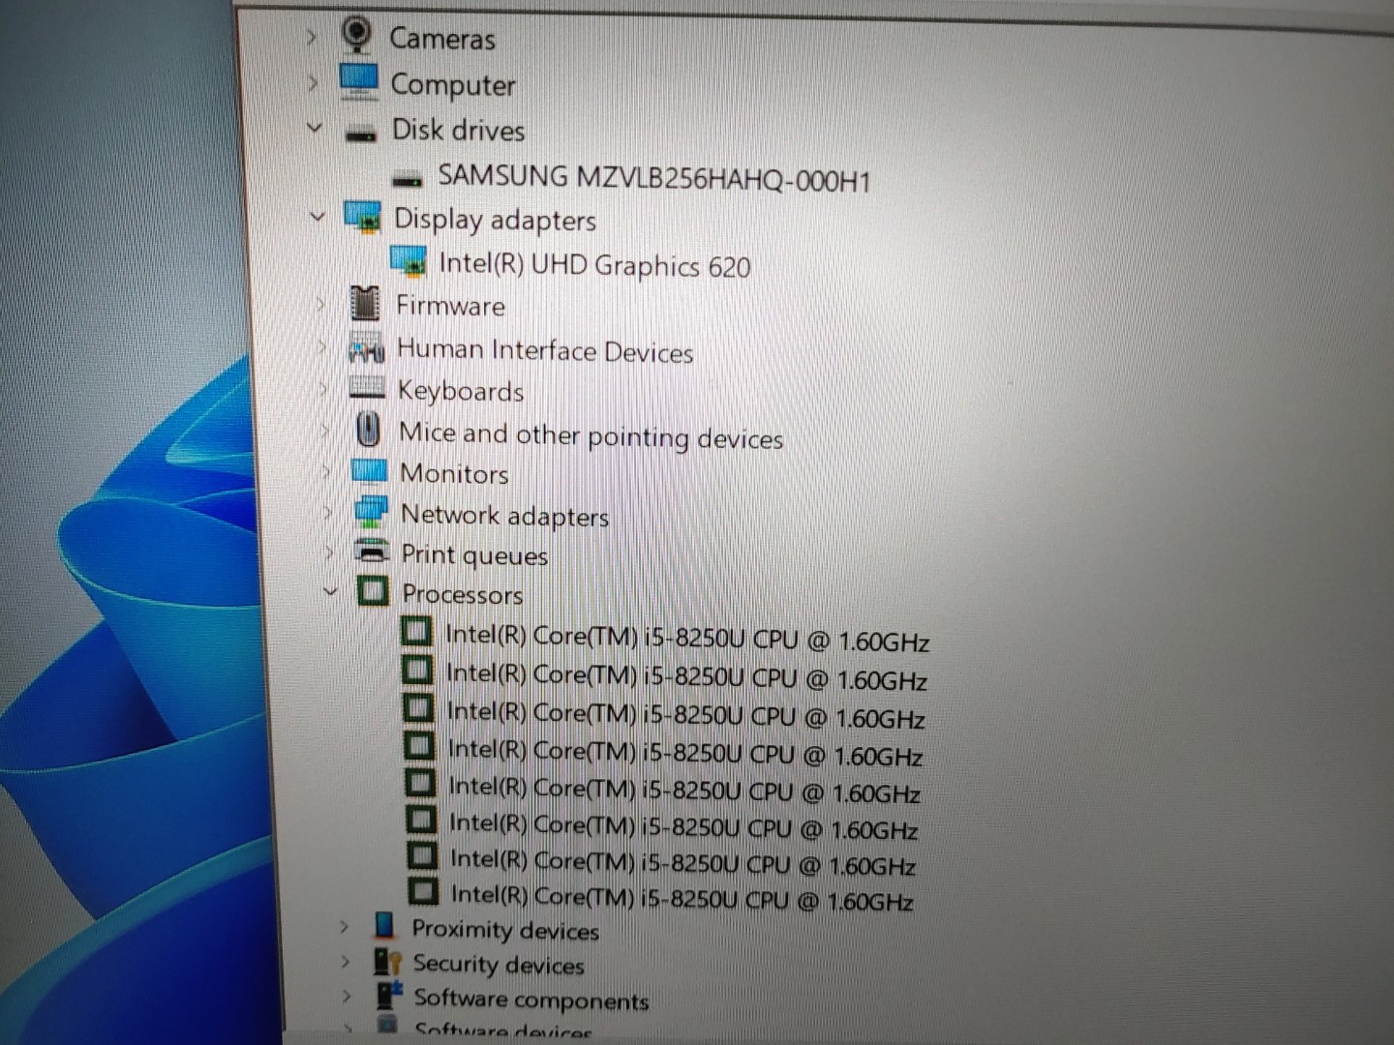Select the Monitors label

[454, 473]
